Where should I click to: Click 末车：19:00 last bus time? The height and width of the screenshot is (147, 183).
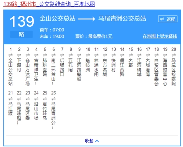tap(52, 37)
